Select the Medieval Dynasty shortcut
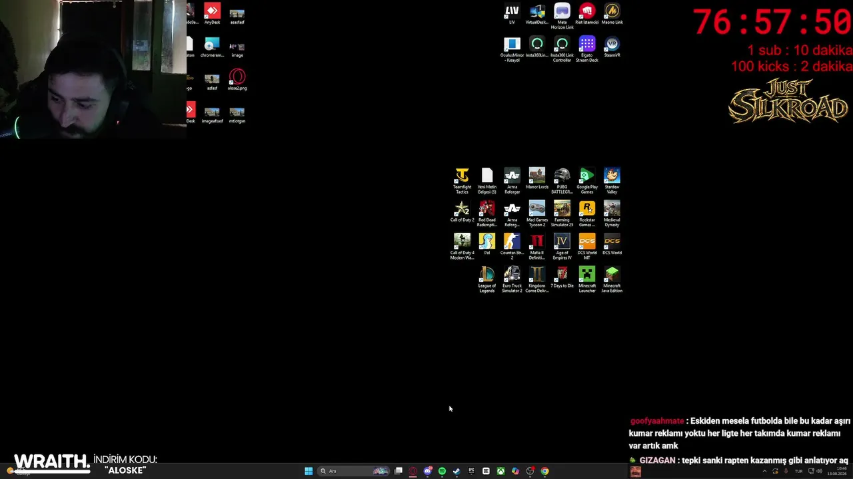This screenshot has height=479, width=853. 612,214
